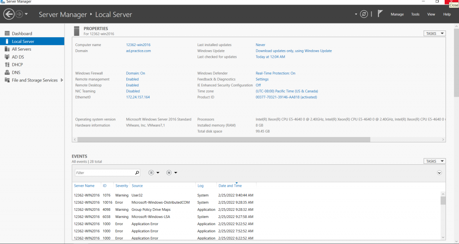Open the navigation history dropdown arrow
The height and width of the screenshot is (244, 459).
pyautogui.click(x=26, y=14)
